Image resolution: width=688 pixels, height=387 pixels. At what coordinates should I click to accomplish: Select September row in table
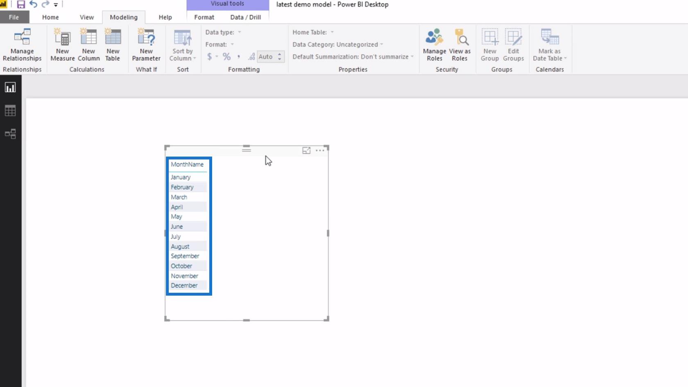coord(188,256)
